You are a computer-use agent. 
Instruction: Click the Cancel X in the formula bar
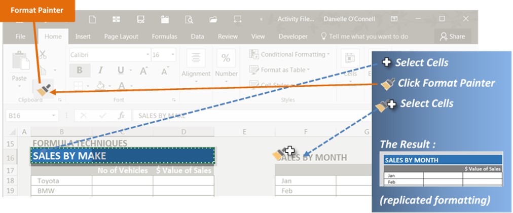84,116
